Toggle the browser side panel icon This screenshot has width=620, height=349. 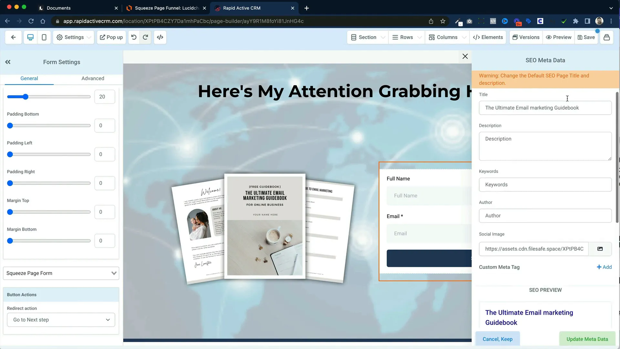tap(587, 21)
